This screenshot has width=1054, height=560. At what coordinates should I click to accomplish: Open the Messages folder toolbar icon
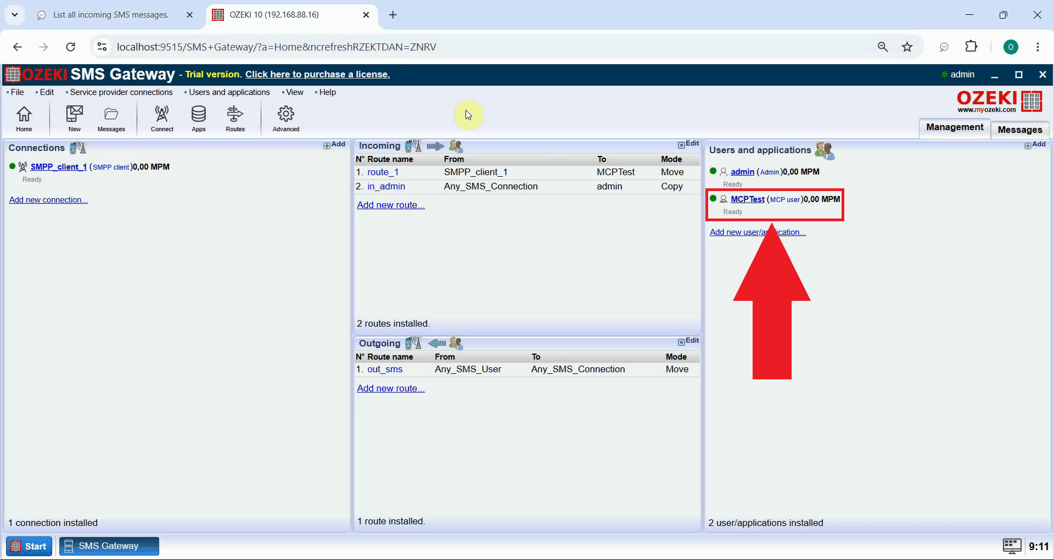111,118
